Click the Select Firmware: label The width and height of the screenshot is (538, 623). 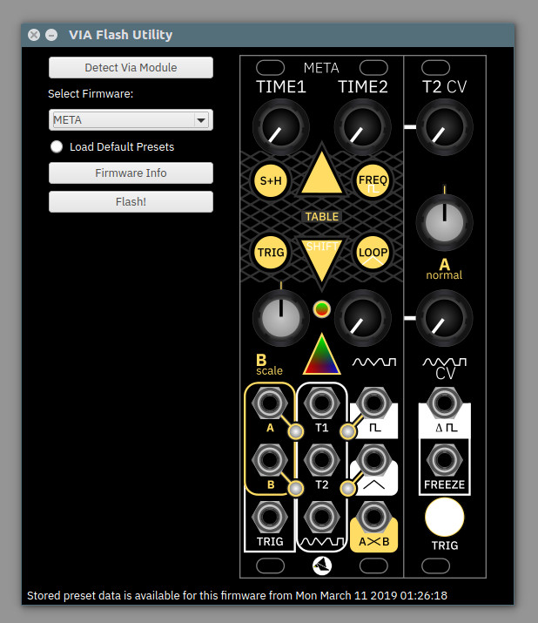[91, 94]
